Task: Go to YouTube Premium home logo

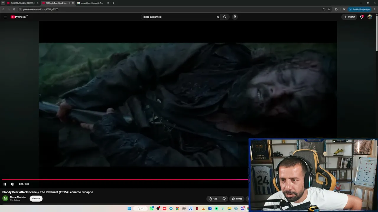Action: pyautogui.click(x=19, y=17)
